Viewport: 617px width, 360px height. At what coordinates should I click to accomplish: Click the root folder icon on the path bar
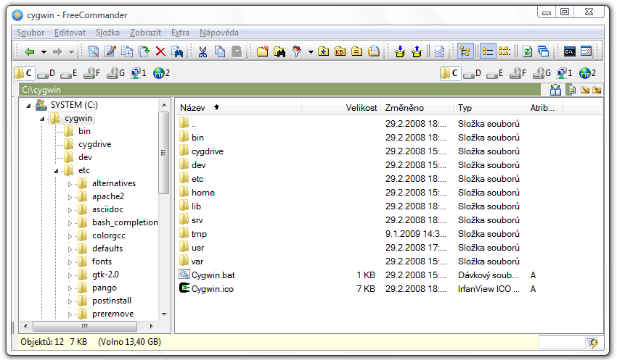point(585,90)
